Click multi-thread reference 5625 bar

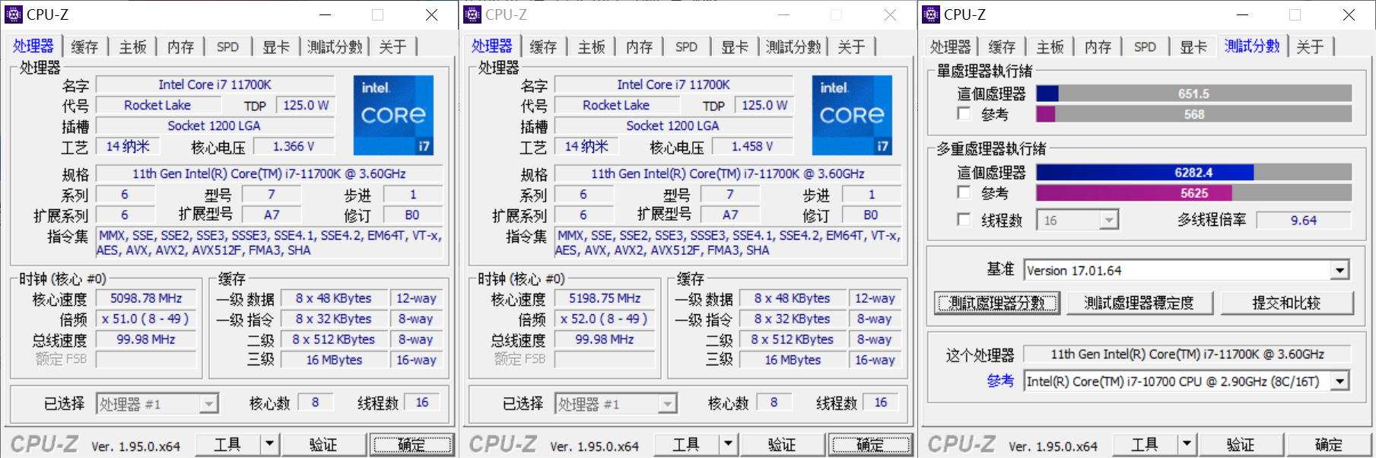click(x=1193, y=193)
